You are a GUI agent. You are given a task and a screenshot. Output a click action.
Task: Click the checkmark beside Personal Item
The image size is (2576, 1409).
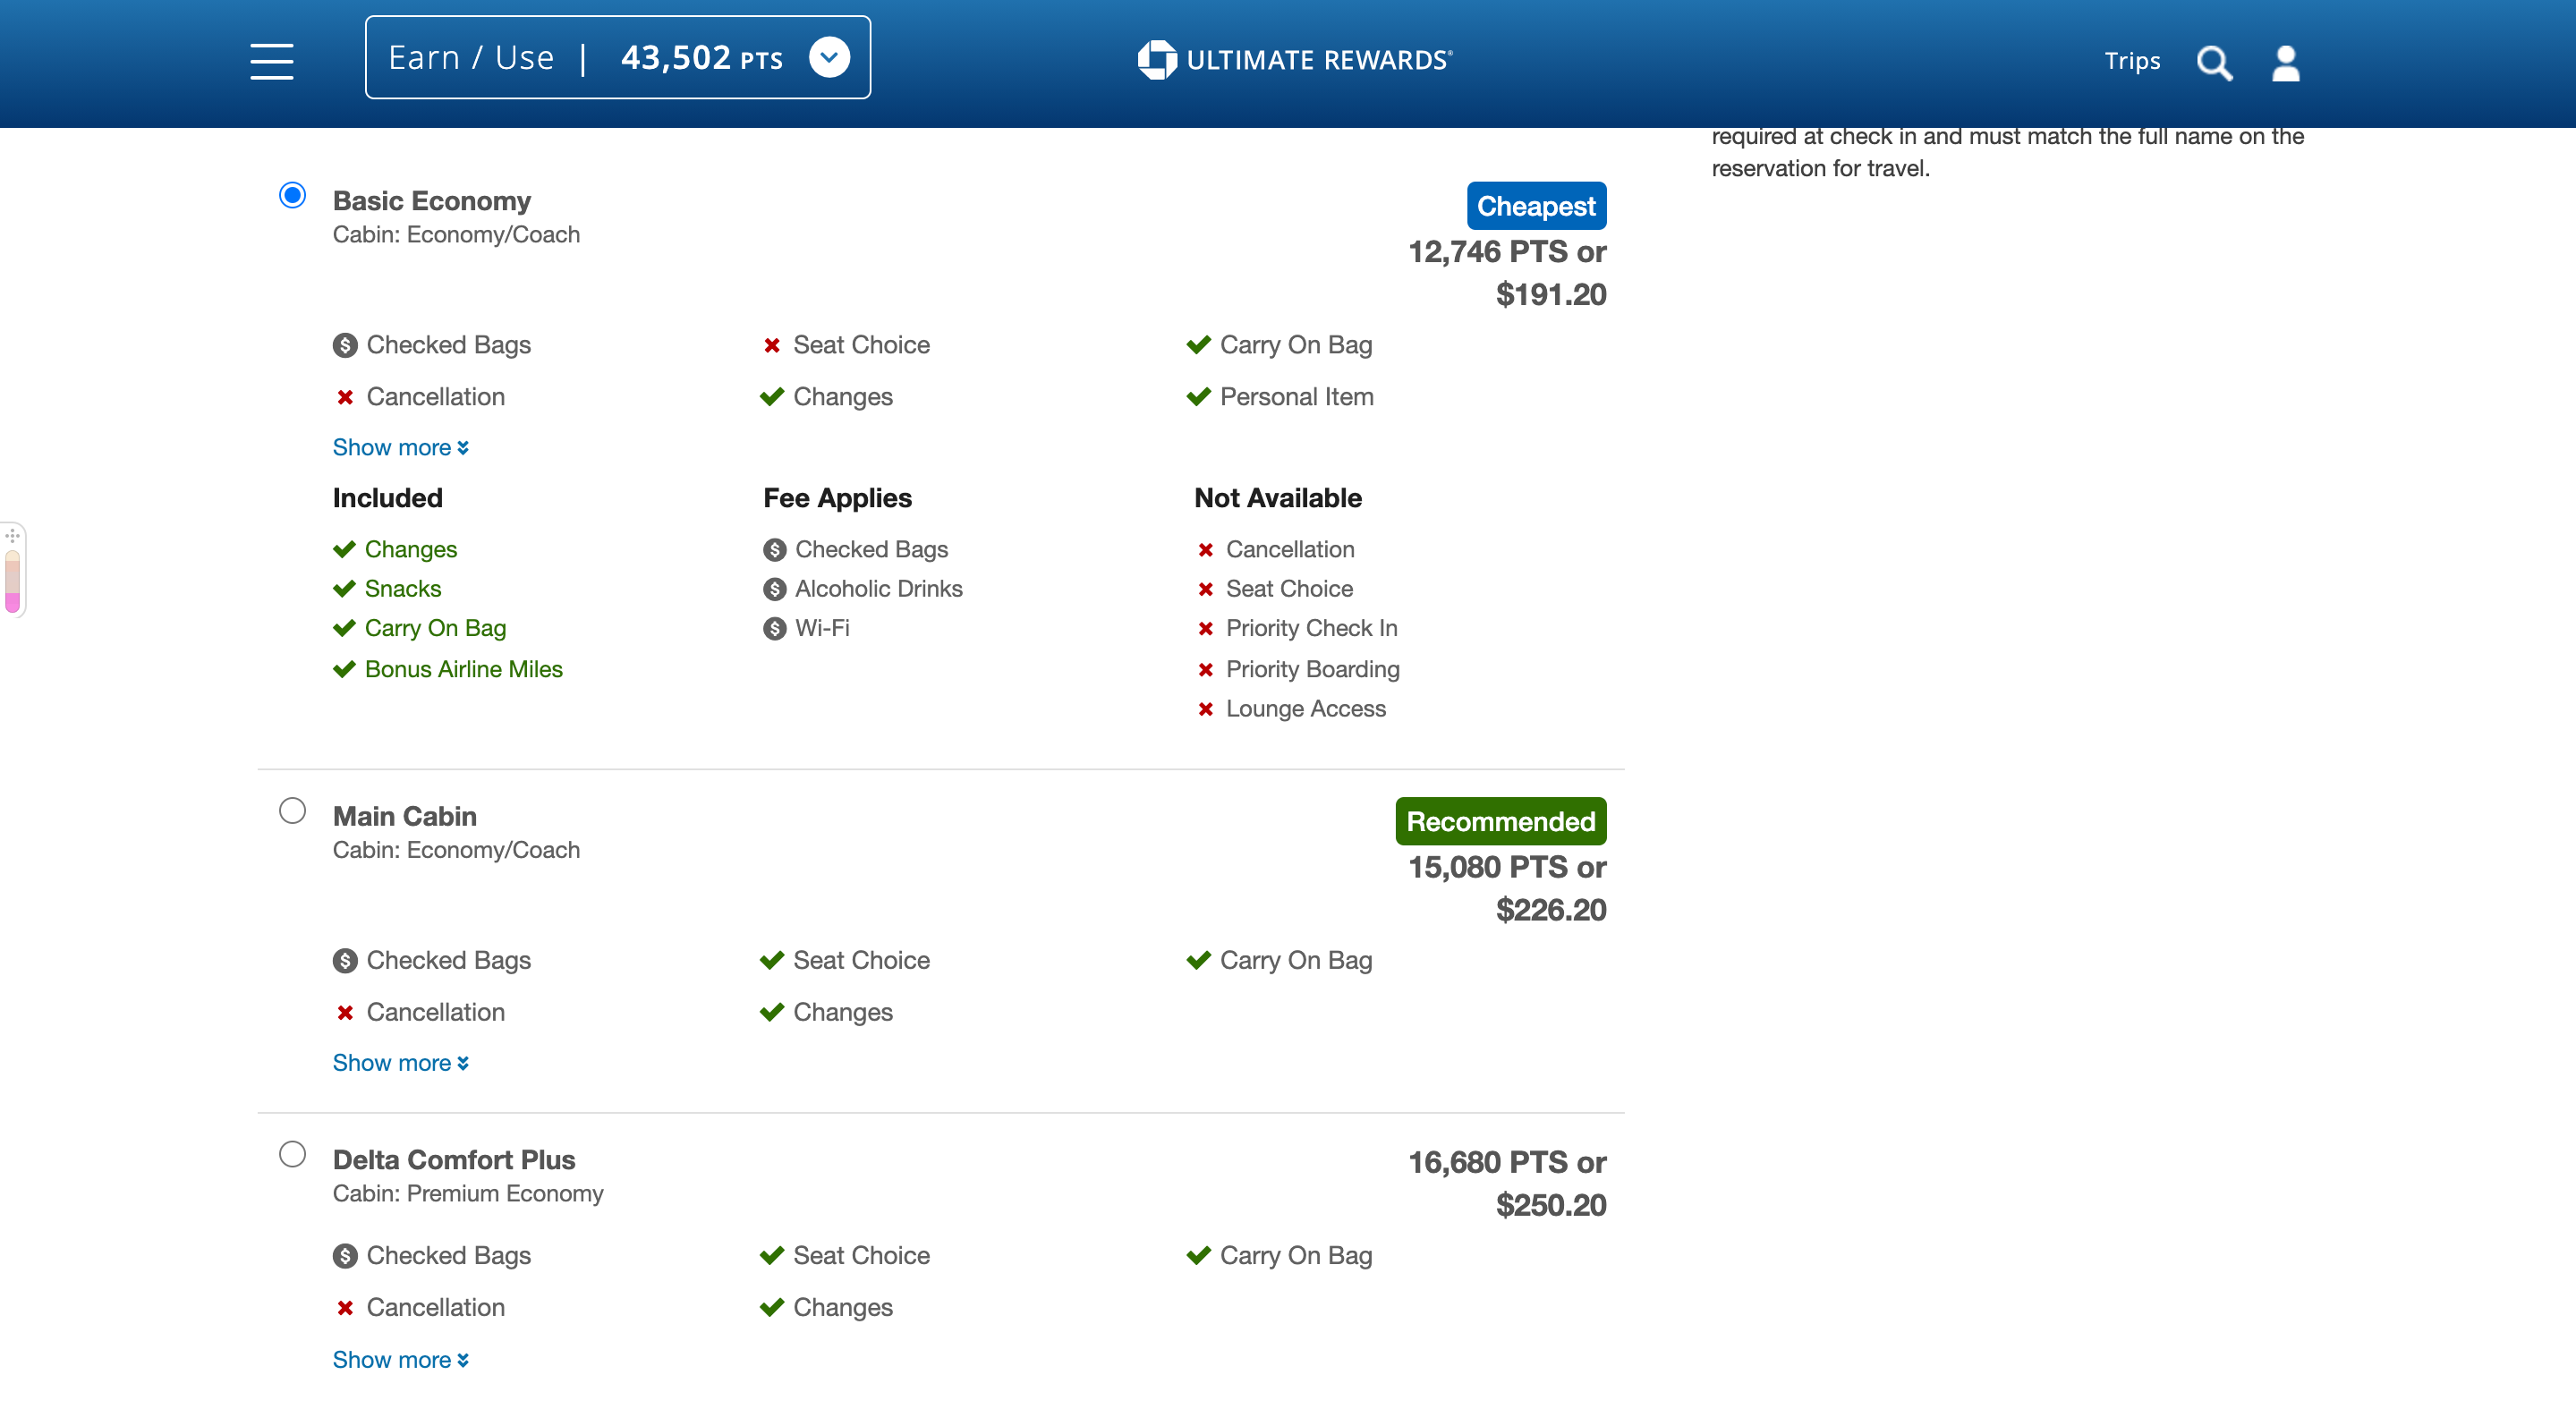[x=1198, y=397]
